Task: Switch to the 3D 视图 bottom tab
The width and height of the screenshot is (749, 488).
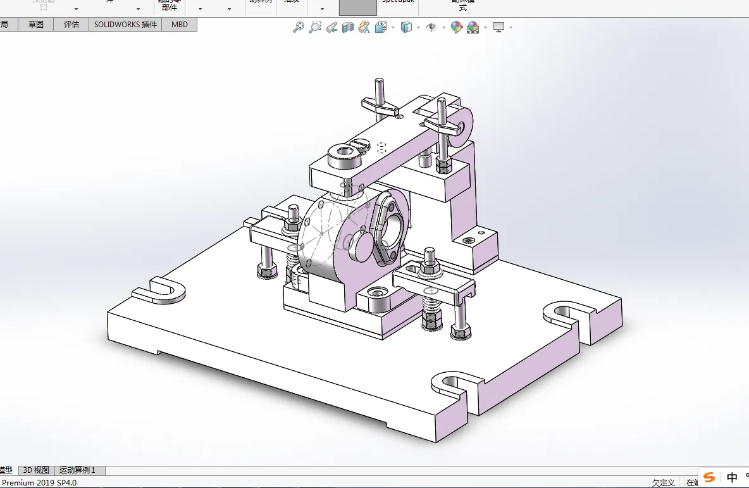Action: click(x=36, y=470)
